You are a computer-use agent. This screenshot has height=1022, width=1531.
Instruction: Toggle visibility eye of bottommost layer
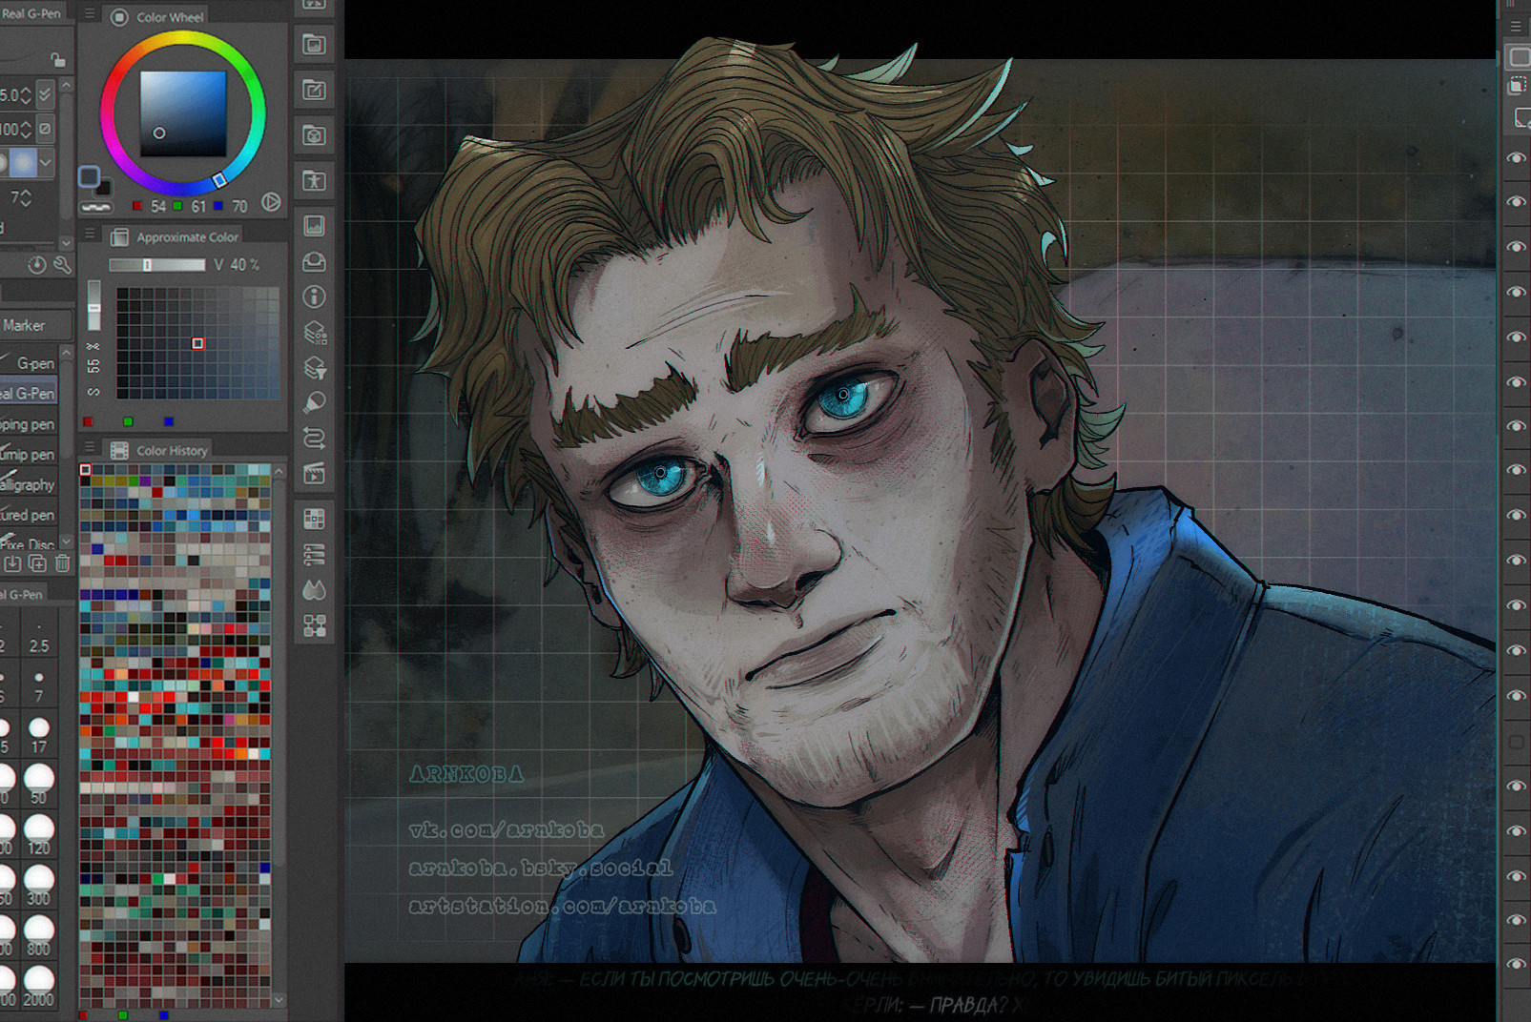tap(1516, 965)
